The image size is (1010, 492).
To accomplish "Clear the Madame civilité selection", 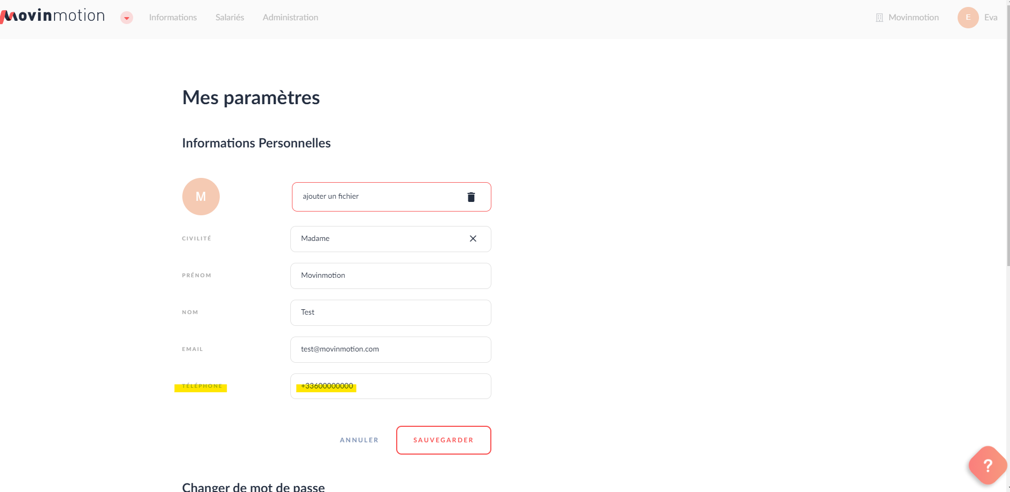I will pos(473,239).
